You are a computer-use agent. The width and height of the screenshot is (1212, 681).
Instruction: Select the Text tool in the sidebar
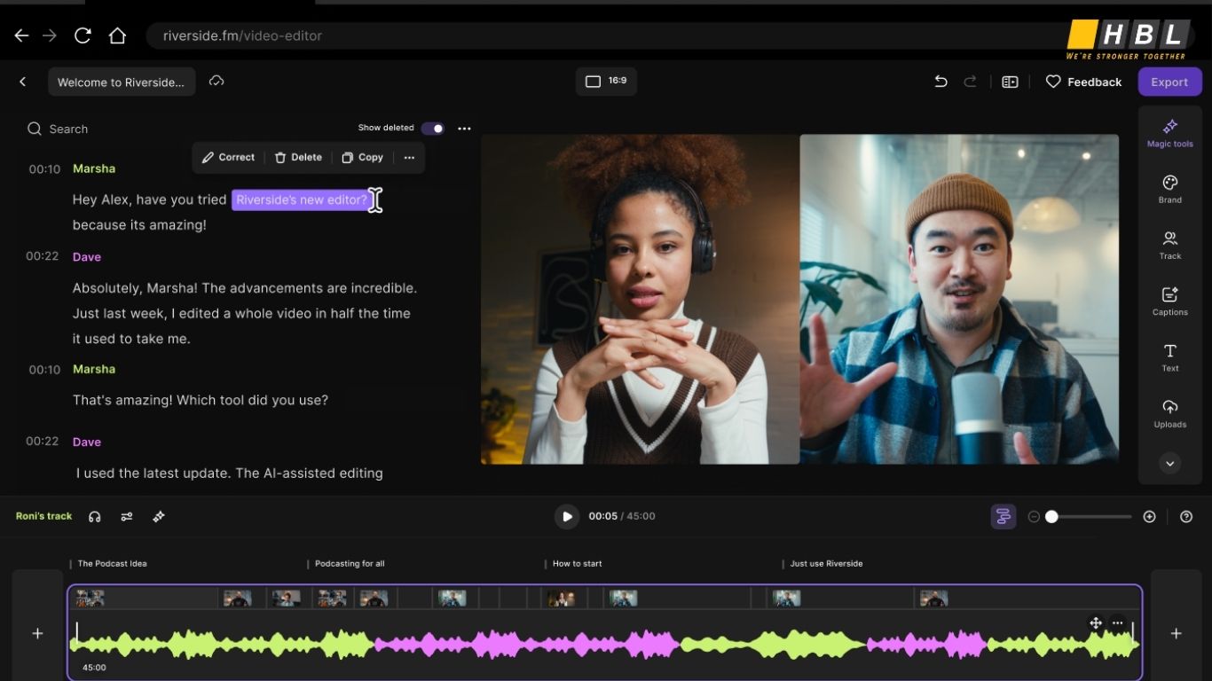1169,356
